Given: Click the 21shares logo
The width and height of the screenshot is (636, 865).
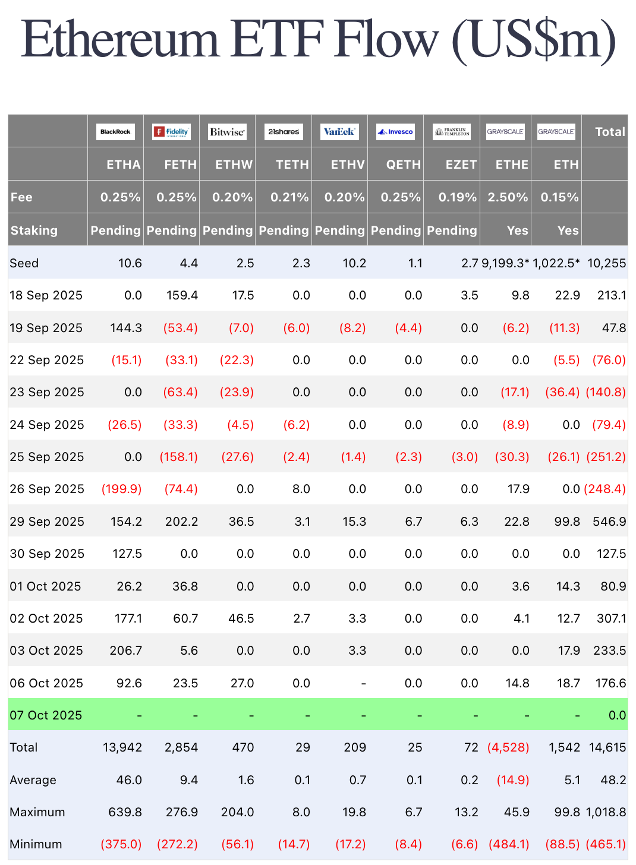Looking at the screenshot, I should point(284,132).
